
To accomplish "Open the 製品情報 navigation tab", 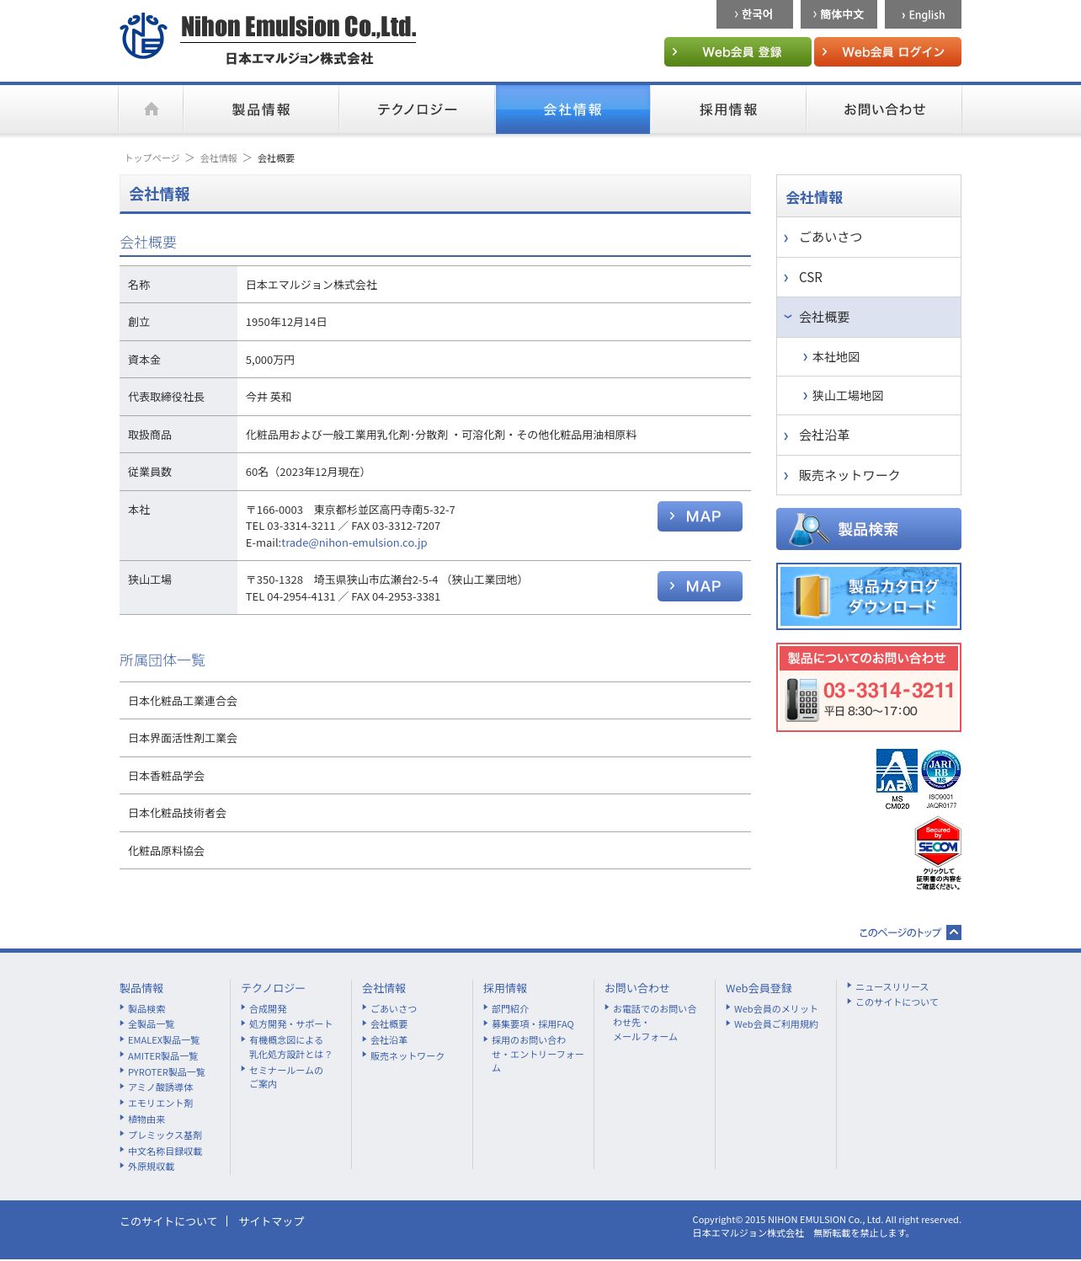I will point(261,110).
